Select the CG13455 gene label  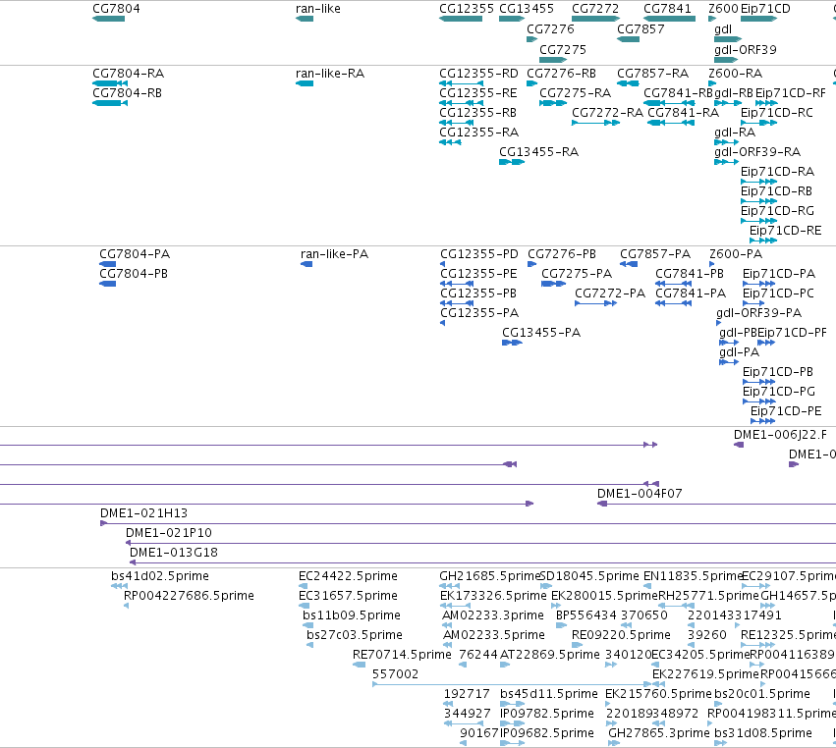click(x=527, y=9)
